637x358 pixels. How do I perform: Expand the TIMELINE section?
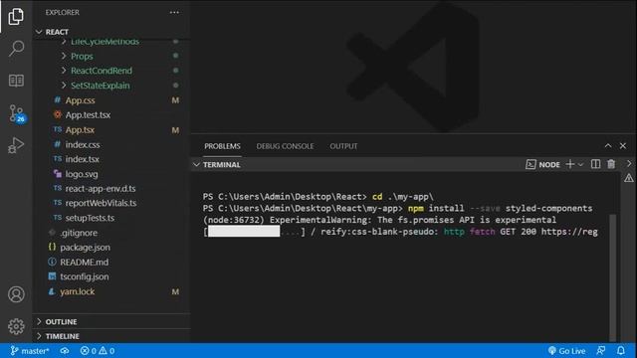point(110,336)
